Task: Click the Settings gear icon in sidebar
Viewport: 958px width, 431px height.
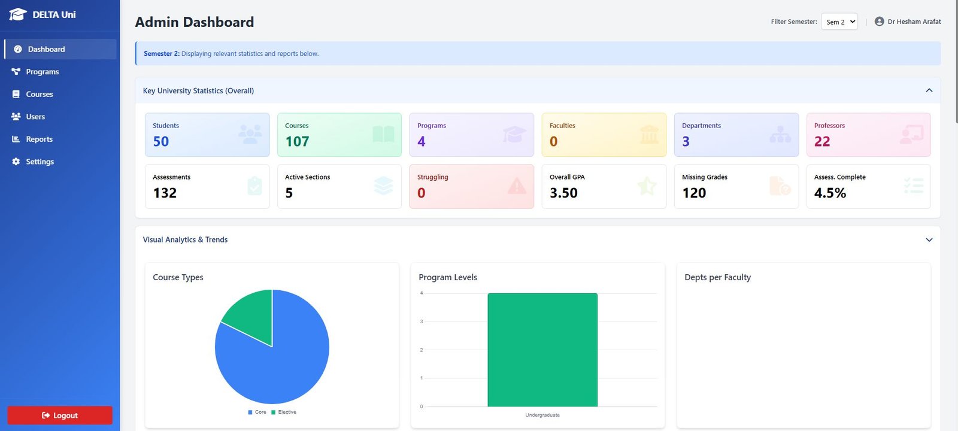Action: [x=16, y=162]
